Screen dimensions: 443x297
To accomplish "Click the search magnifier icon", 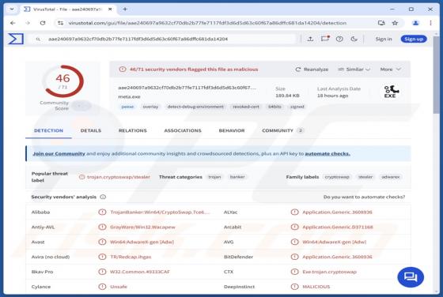I will (38, 39).
